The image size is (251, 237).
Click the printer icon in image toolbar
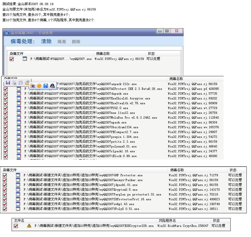(14, 82)
